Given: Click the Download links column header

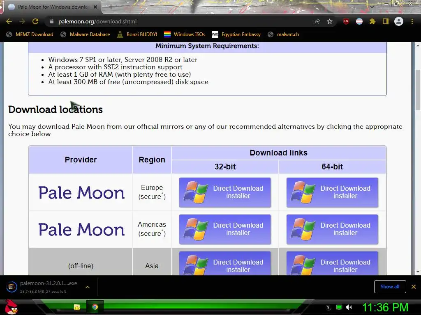Looking at the screenshot, I should tap(278, 153).
